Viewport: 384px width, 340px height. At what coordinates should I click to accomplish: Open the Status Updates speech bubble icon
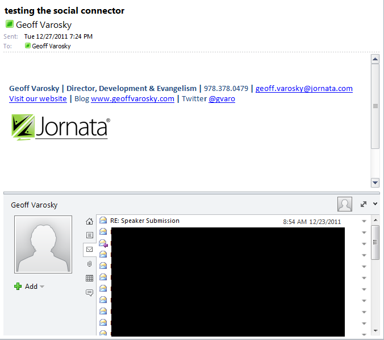pos(89,293)
